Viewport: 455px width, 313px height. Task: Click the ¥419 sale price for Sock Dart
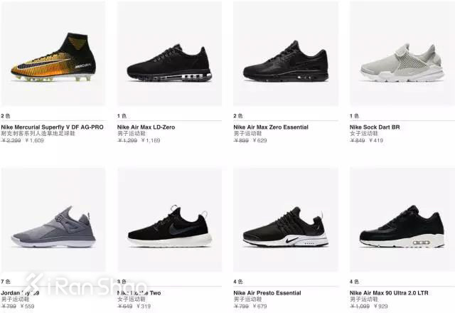(x=376, y=141)
